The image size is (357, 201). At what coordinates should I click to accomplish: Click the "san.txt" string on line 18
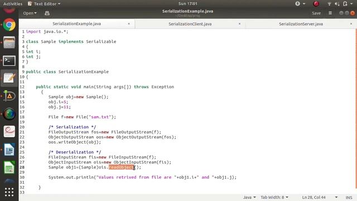click(100, 117)
